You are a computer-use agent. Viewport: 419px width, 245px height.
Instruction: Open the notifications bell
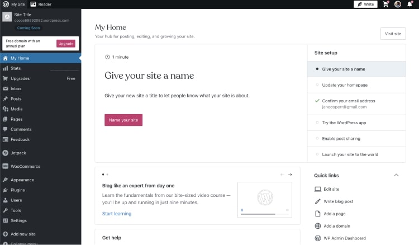point(410,4)
